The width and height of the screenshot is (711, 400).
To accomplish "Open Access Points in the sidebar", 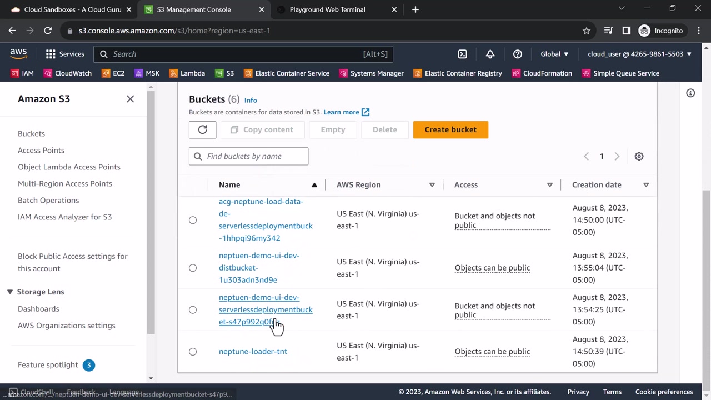I will tap(41, 150).
